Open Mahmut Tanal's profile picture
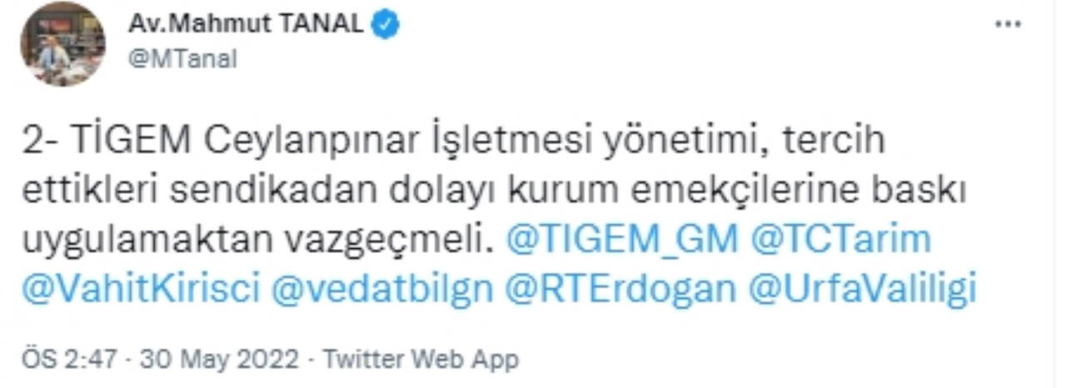This screenshot has height=388, width=1066. point(62,44)
